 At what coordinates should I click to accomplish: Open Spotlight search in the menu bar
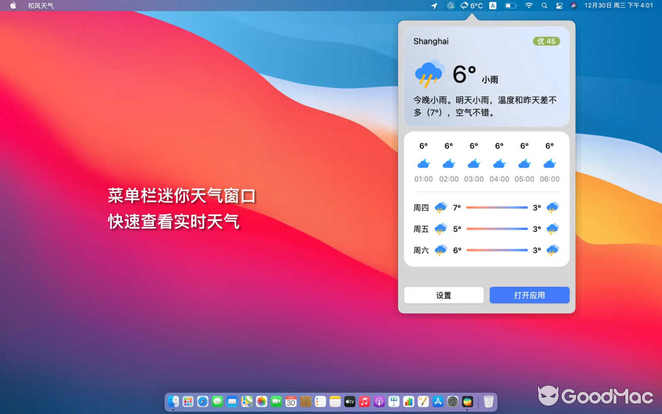coord(544,6)
